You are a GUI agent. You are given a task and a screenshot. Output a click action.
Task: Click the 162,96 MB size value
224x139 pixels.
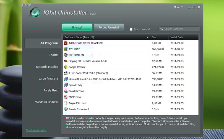[158, 49]
